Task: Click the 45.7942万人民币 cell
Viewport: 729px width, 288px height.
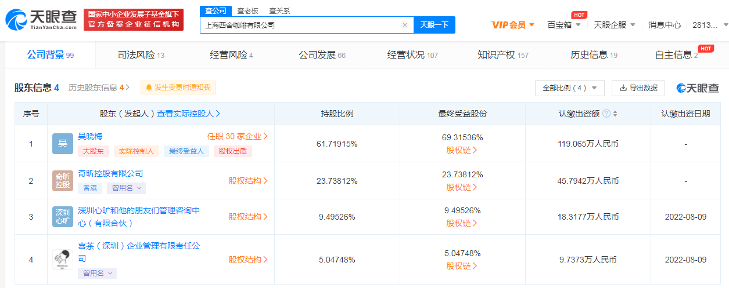Action: click(x=588, y=181)
